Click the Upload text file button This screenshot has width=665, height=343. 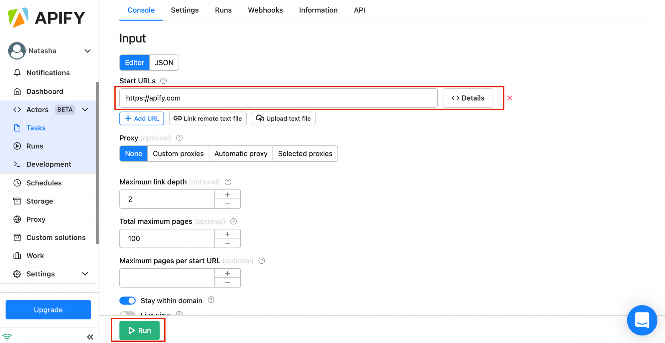tap(284, 119)
